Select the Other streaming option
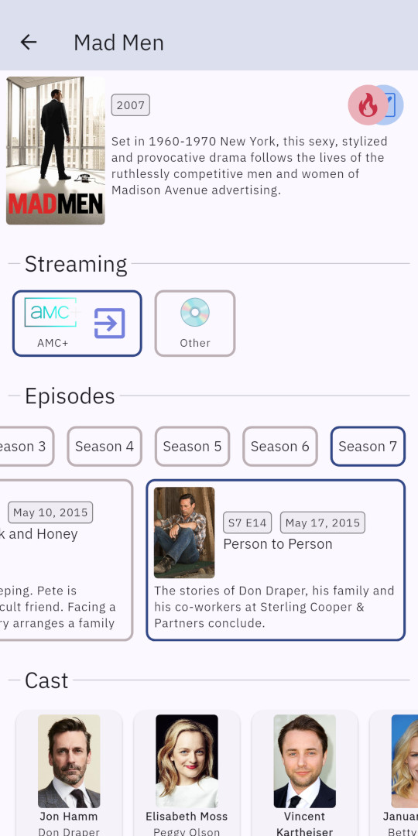Viewport: 418px width, 836px height. click(x=195, y=323)
